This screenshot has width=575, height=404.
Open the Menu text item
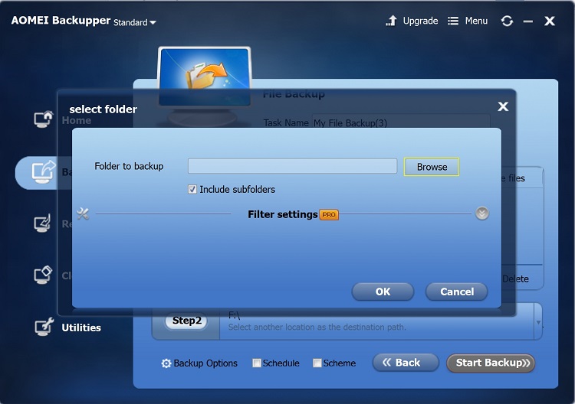point(476,21)
